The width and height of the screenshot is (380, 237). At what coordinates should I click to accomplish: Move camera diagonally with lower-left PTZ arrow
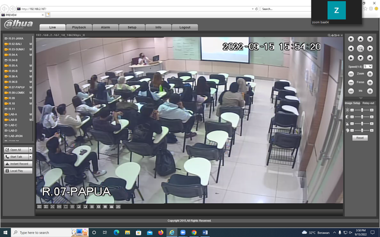coord(351,58)
